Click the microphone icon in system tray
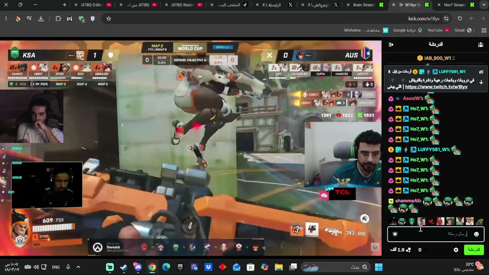 pos(68,267)
